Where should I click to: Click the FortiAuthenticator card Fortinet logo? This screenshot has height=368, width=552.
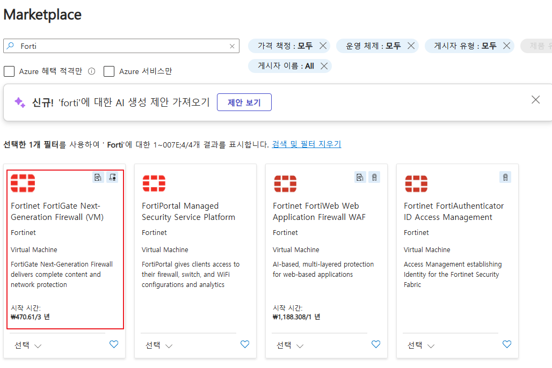[x=416, y=183]
